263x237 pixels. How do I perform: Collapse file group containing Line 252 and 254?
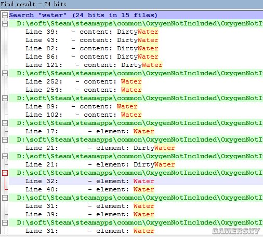pyautogui.click(x=5, y=73)
